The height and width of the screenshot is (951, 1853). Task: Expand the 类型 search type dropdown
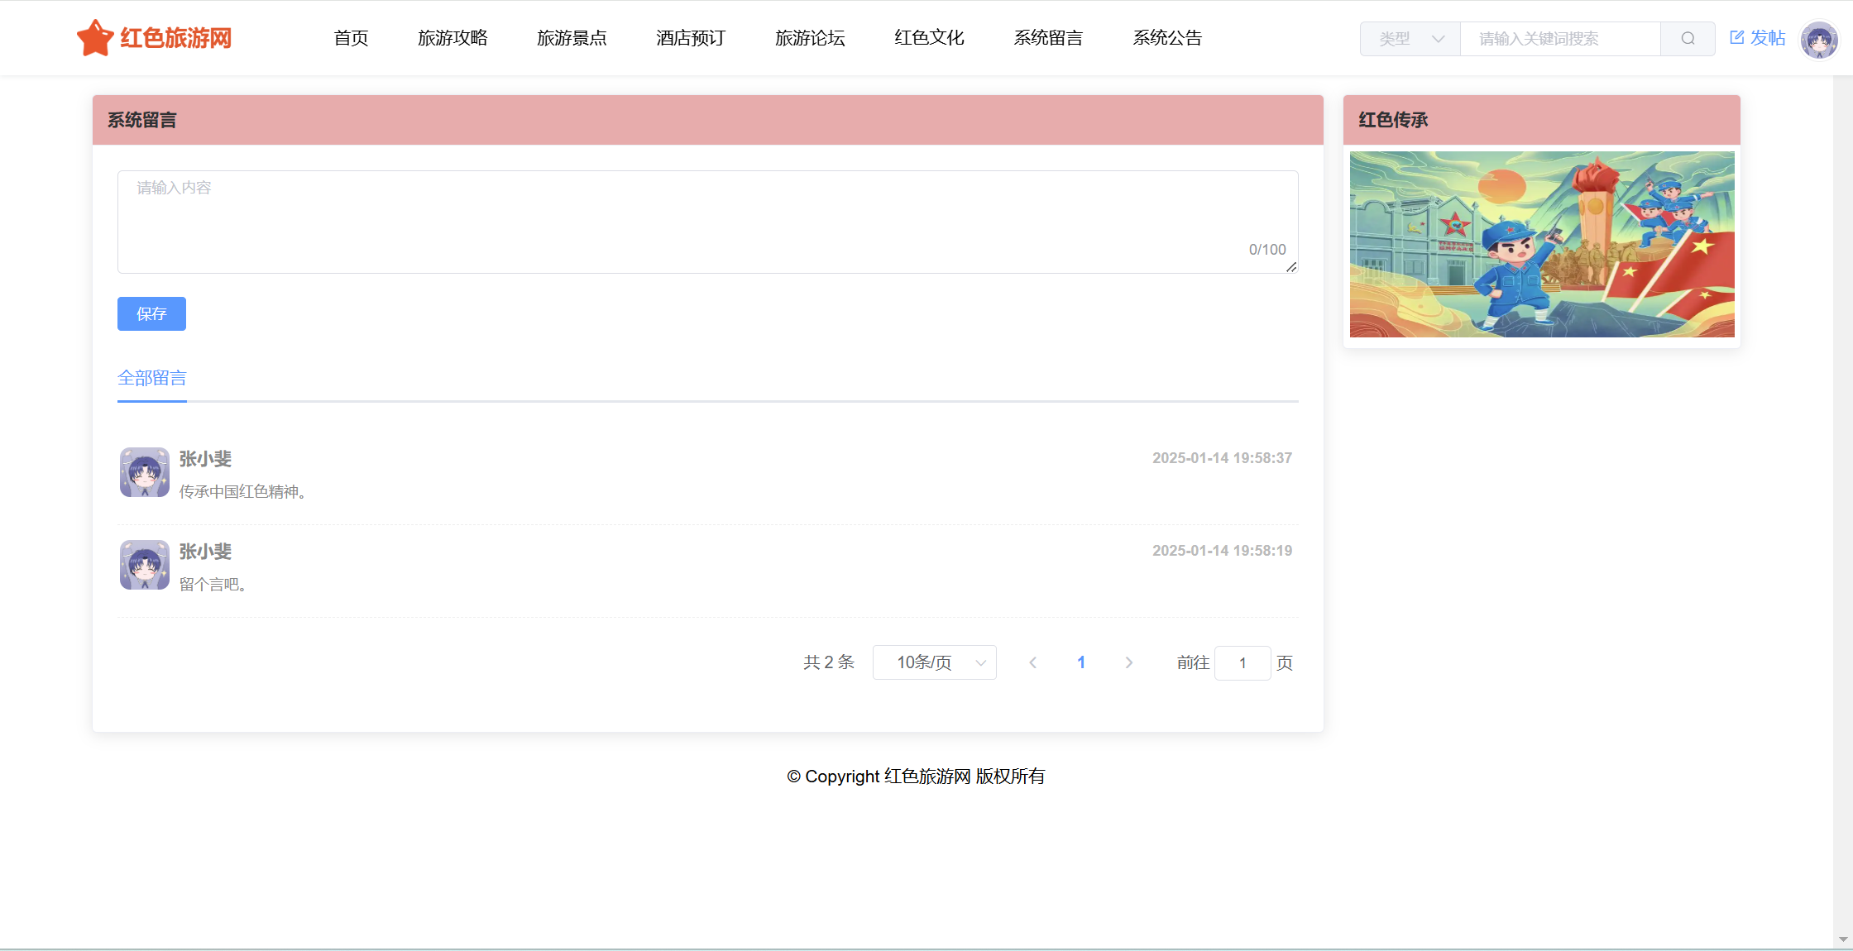[1410, 39]
